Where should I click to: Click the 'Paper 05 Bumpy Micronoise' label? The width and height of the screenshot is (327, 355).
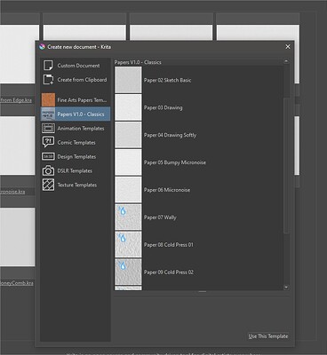[x=175, y=162]
